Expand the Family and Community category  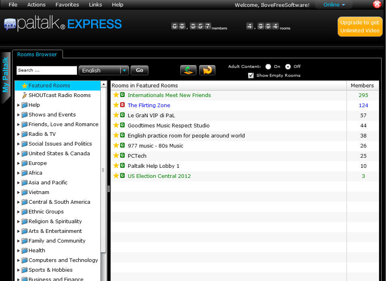(19, 241)
